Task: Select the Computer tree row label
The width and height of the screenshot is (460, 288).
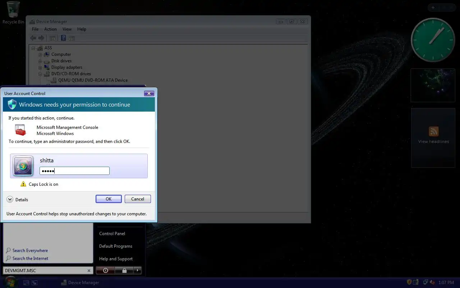Action: pos(61,54)
